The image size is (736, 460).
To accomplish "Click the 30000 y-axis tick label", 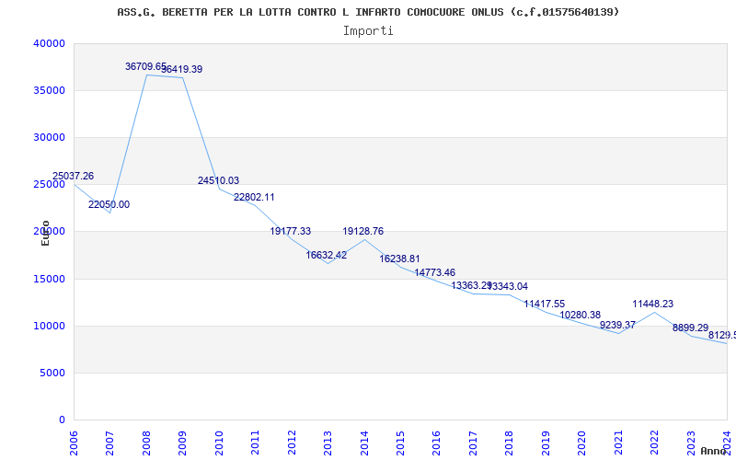I will [x=49, y=137].
